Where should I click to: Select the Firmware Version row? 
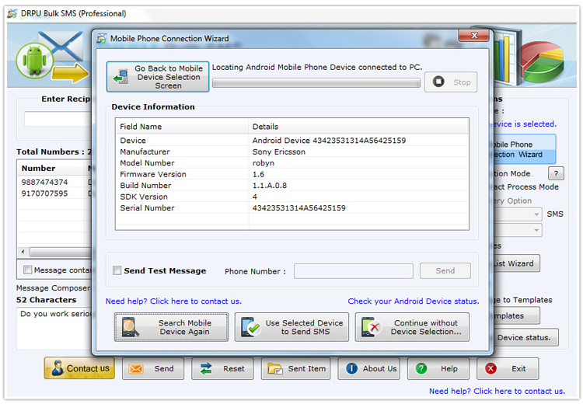291,174
